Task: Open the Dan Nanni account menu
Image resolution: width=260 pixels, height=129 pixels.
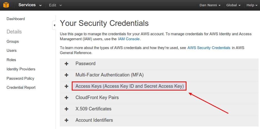Action: click(210, 5)
